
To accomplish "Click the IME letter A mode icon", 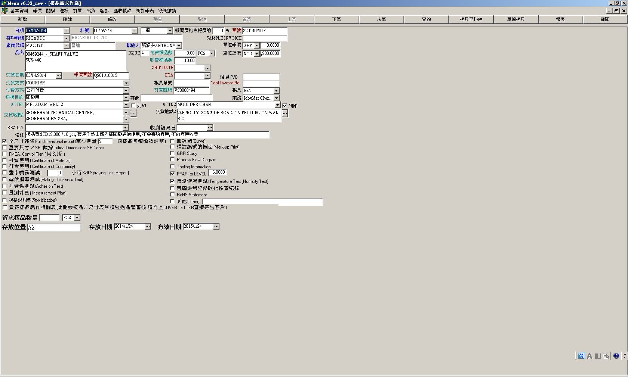I will click(589, 356).
